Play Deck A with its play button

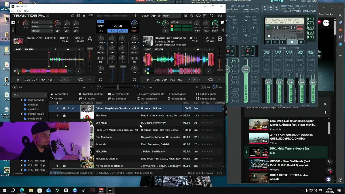pyautogui.click(x=18, y=80)
